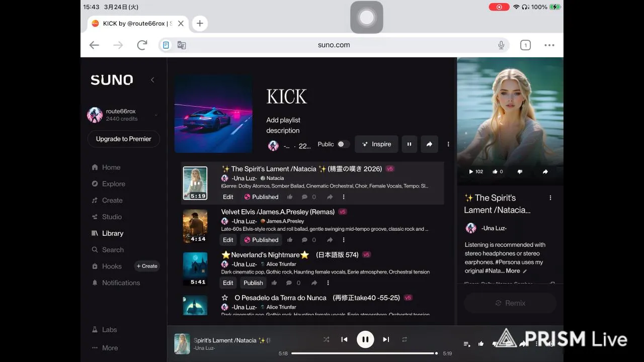The image size is (644, 362).
Task: Open KICK playlist more options menu
Action: tap(448, 144)
